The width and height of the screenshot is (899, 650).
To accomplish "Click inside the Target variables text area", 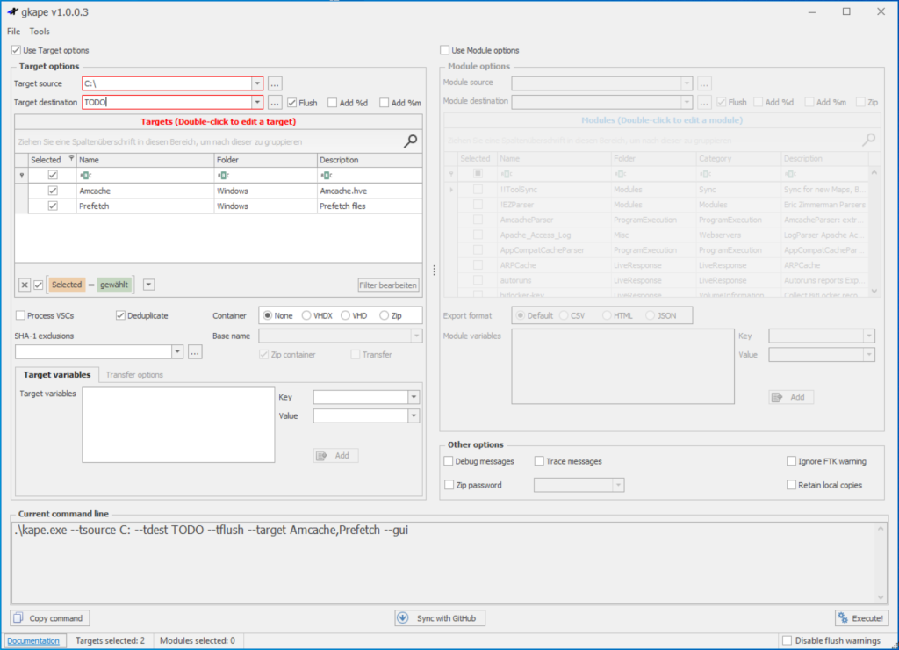I will [x=178, y=424].
